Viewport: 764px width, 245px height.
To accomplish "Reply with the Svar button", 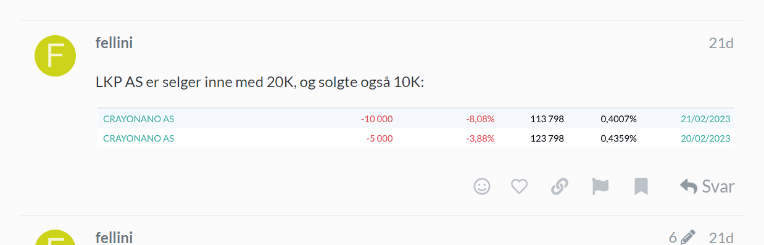I will (707, 186).
